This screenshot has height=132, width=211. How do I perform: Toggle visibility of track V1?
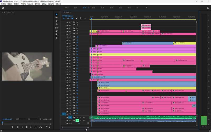77,114
